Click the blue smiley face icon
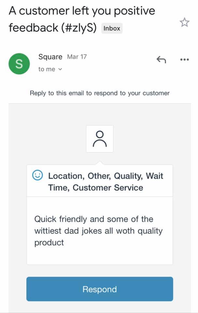 [38, 176]
